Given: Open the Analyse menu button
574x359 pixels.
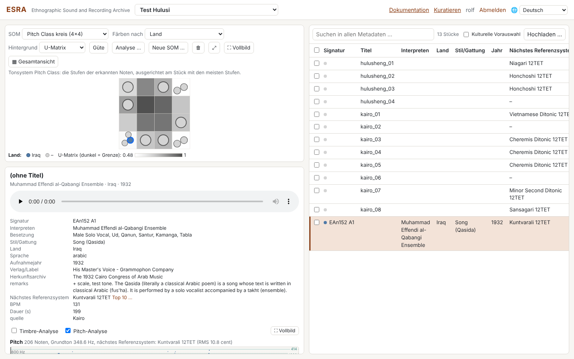Looking at the screenshot, I should coord(128,48).
